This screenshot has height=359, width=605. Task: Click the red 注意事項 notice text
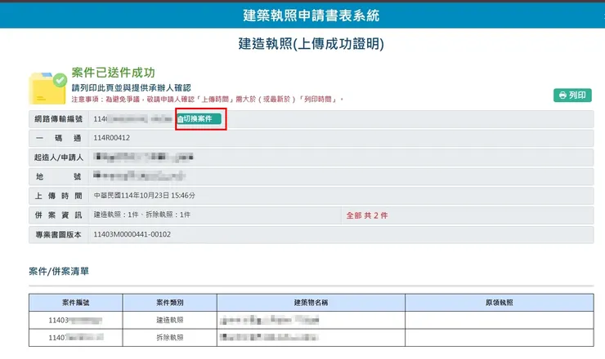point(207,100)
